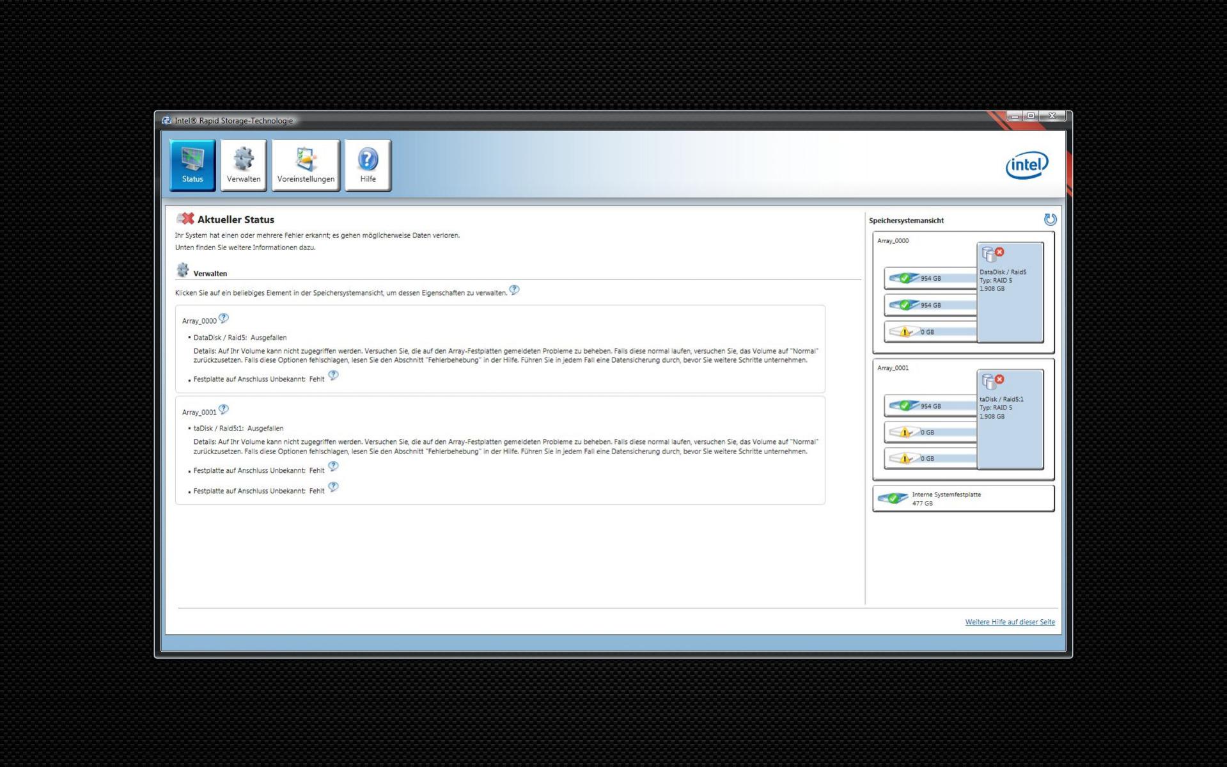
Task: Select first 0 GB warning disk in Array_0001
Action: 930,432
